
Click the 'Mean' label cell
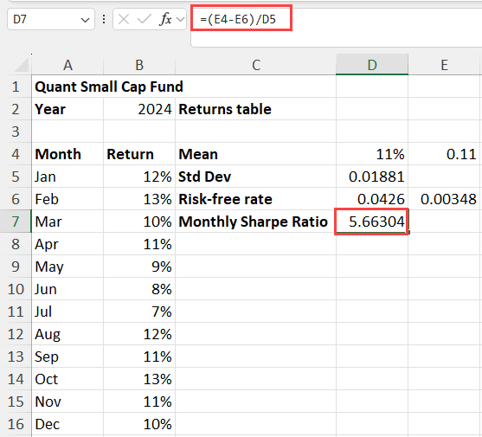pyautogui.click(x=256, y=154)
